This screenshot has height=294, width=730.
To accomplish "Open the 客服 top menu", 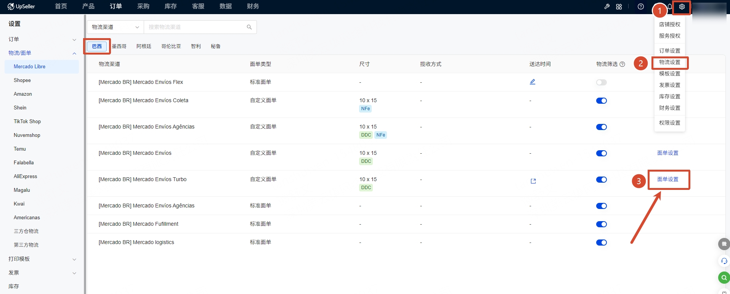I will [x=198, y=6].
